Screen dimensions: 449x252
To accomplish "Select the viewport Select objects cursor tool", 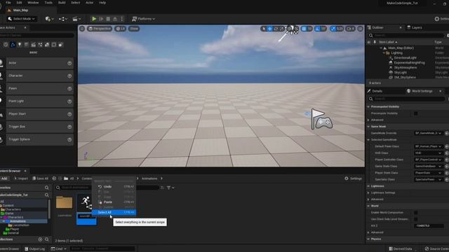I will [264, 29].
